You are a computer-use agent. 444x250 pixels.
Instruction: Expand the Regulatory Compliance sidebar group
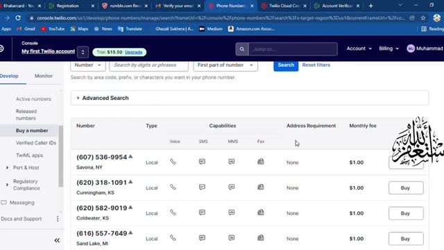pyautogui.click(x=7, y=185)
